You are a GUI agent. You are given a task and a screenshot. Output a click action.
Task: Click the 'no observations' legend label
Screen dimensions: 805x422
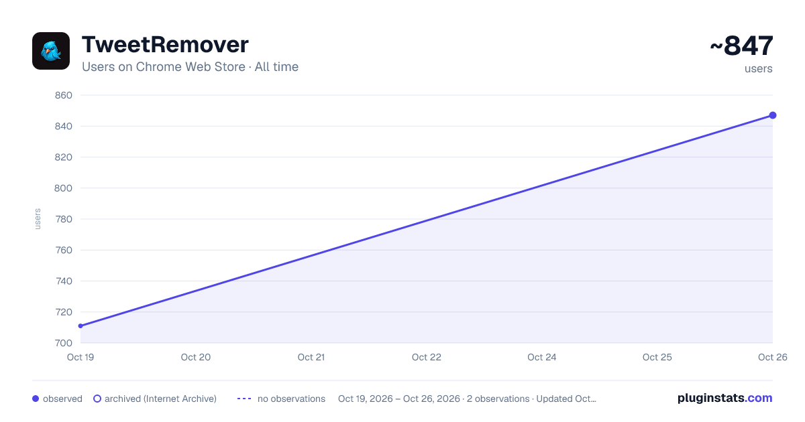tap(291, 399)
